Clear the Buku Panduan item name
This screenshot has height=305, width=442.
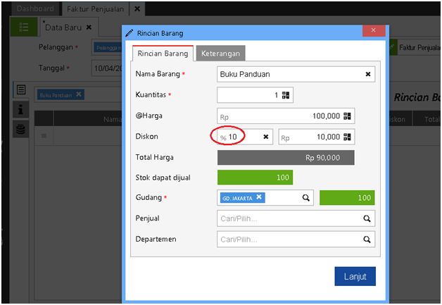(x=368, y=74)
